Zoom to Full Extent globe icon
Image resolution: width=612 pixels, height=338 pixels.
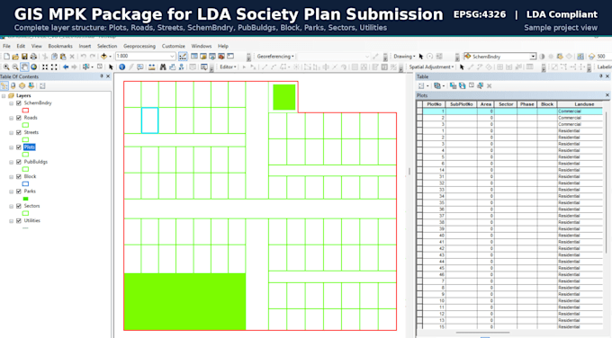[34, 67]
